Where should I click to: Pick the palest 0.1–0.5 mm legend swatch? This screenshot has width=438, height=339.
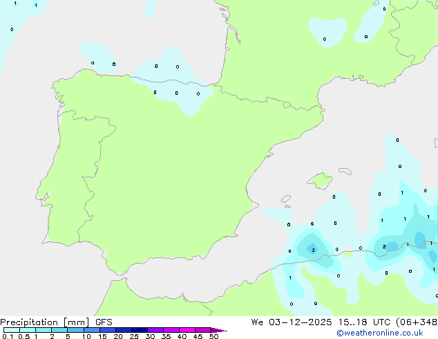(x=12, y=330)
